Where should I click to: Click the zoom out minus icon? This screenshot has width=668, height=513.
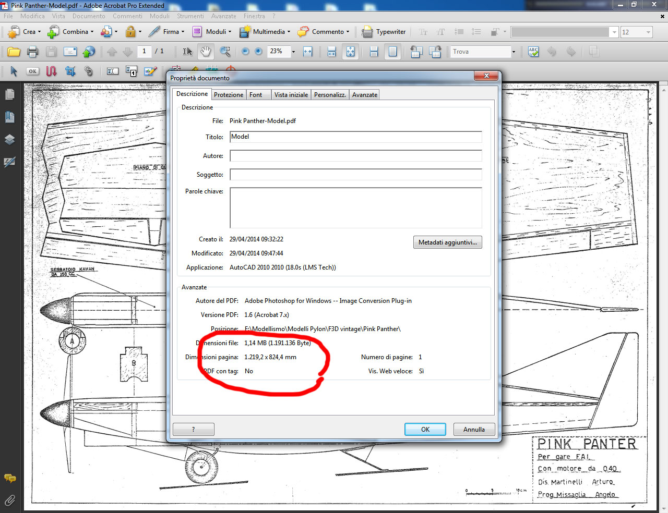(x=245, y=51)
